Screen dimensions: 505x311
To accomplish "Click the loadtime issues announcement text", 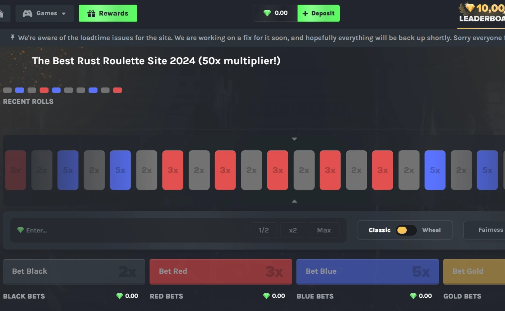I will (x=261, y=38).
